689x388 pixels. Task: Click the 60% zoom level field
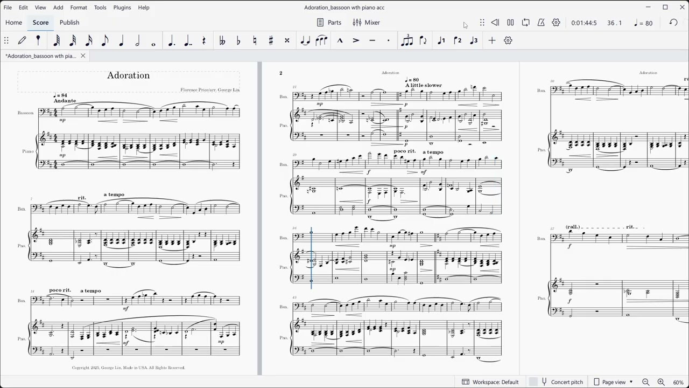point(678,382)
